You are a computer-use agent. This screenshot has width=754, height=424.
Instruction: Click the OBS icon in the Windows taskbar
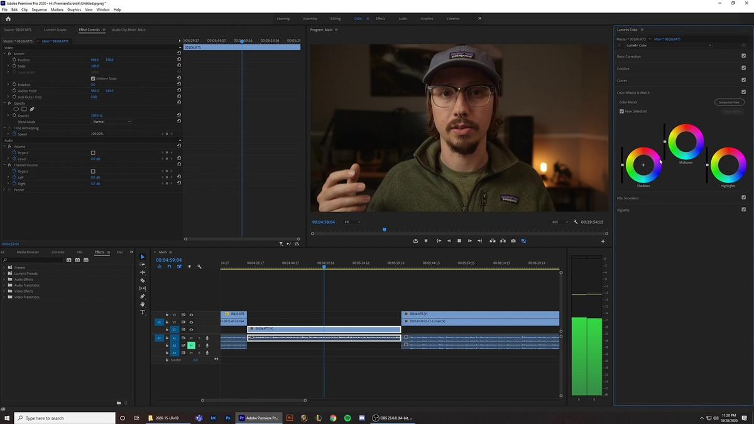[x=375, y=418]
